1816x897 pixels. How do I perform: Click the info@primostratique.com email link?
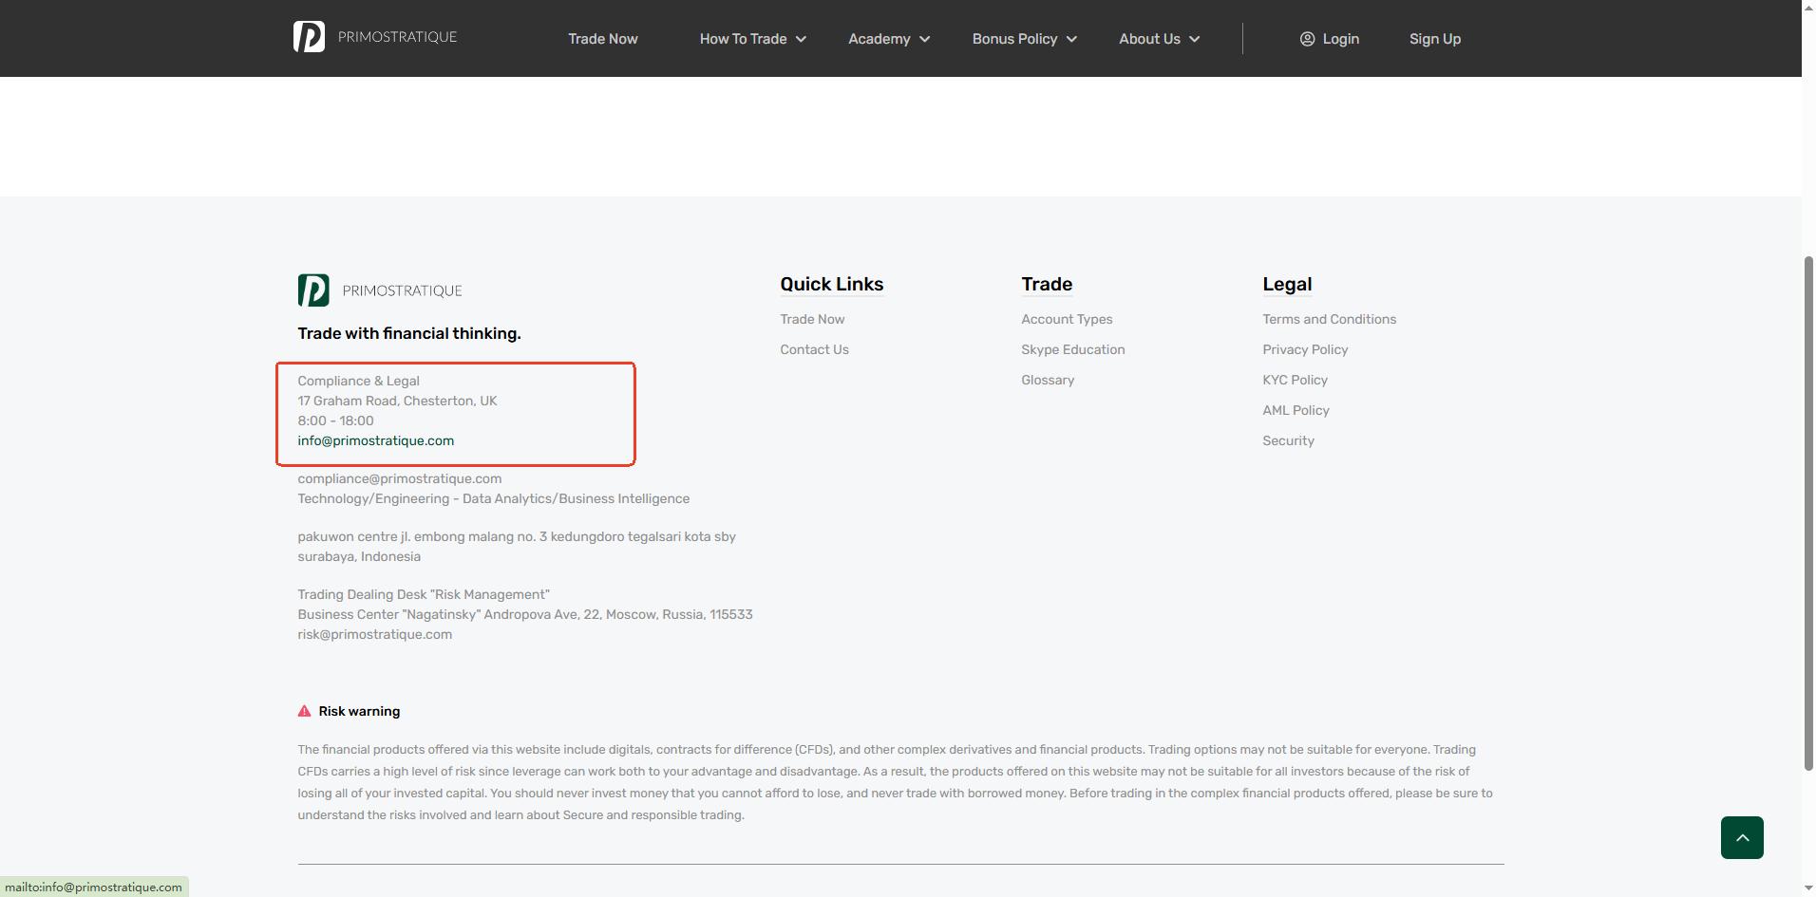click(x=375, y=440)
